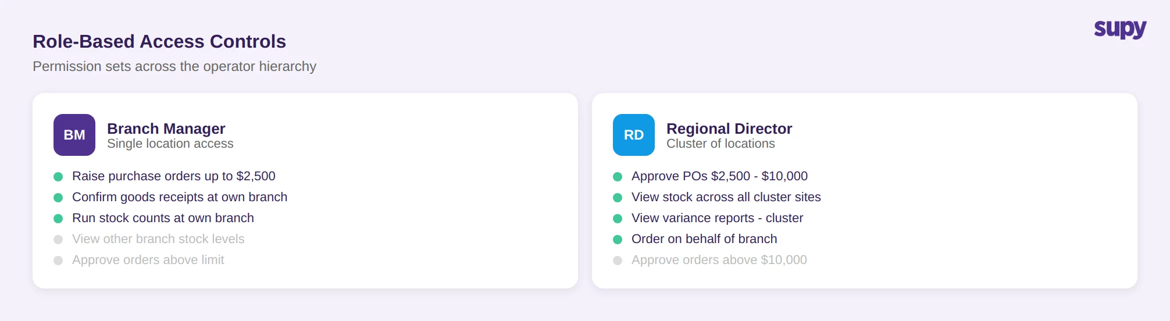Select the Branch Manager heading

[x=166, y=129]
